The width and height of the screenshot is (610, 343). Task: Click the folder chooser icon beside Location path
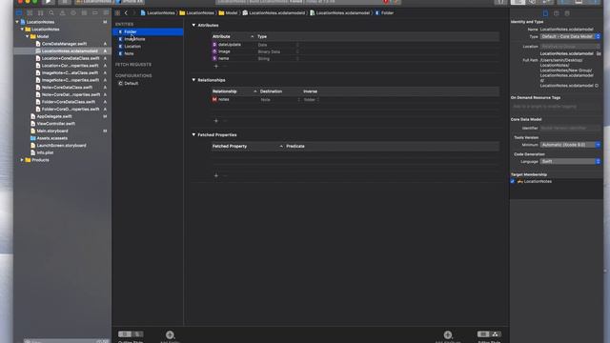(x=599, y=53)
